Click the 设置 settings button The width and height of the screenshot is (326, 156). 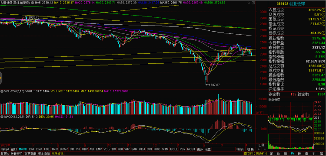[208, 149]
